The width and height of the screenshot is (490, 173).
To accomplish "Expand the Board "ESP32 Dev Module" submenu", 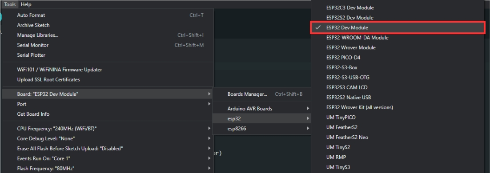I will [x=108, y=94].
